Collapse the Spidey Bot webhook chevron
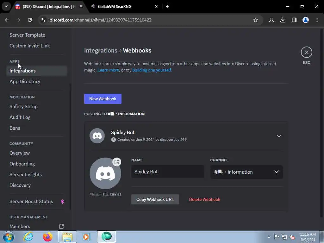Screen dimensions: 324x243 (x=279, y=136)
